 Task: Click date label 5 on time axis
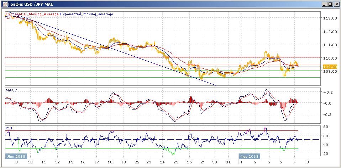(269, 162)
